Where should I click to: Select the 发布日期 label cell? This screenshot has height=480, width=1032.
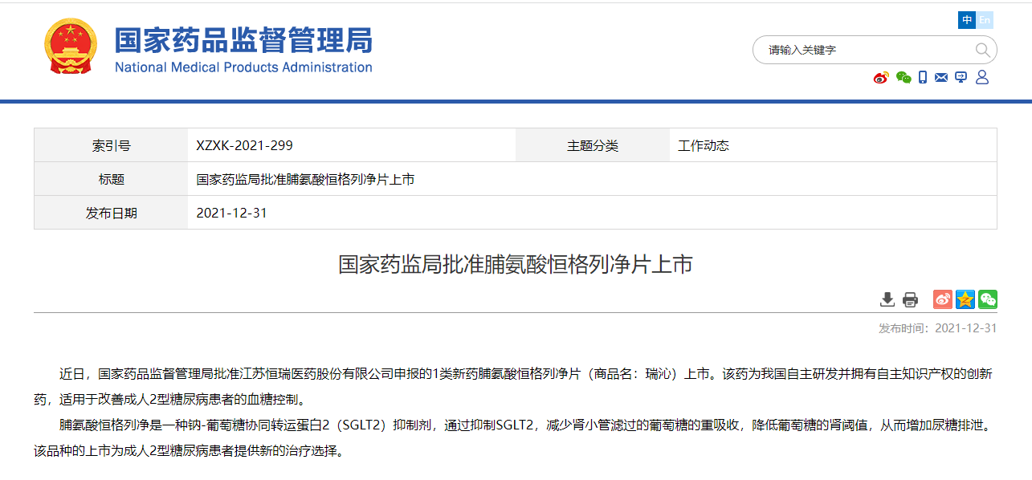(x=111, y=213)
